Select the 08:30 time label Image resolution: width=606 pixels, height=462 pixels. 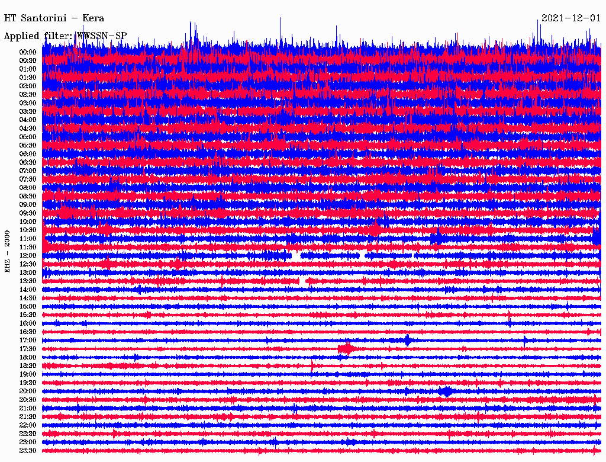click(28, 197)
